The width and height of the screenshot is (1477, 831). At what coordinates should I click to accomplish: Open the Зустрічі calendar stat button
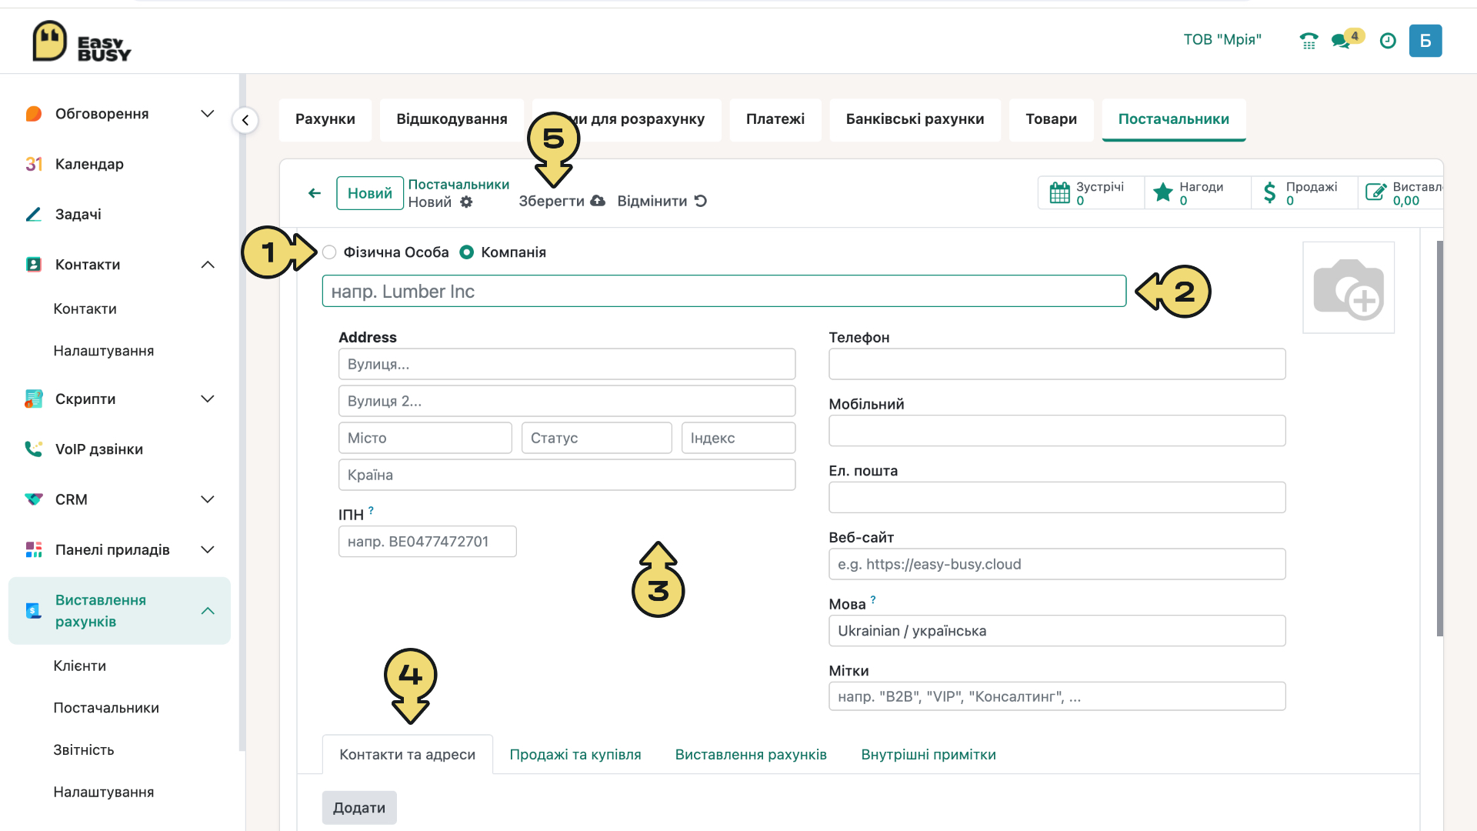point(1091,193)
